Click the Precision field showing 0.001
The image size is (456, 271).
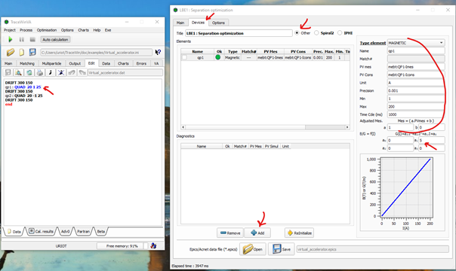coord(416,90)
